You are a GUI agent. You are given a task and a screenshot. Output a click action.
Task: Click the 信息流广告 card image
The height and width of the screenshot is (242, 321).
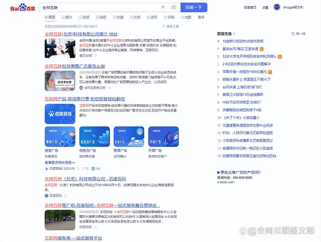point(95,137)
